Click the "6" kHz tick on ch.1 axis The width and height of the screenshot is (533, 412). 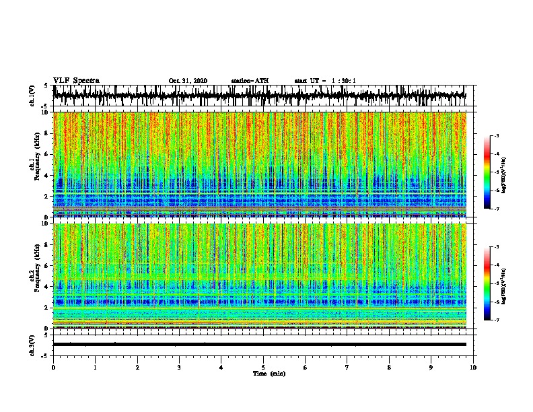(47, 154)
